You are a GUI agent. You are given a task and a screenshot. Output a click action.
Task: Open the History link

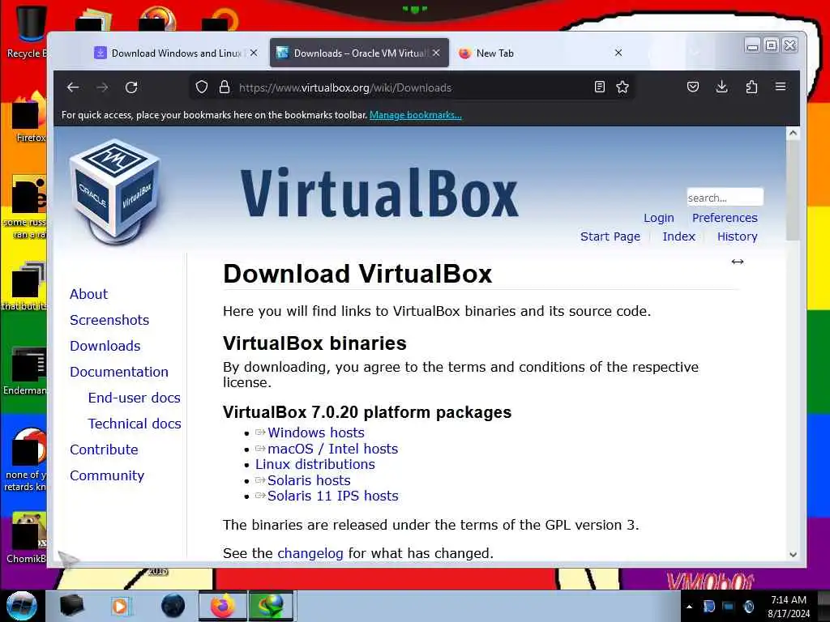[737, 236]
